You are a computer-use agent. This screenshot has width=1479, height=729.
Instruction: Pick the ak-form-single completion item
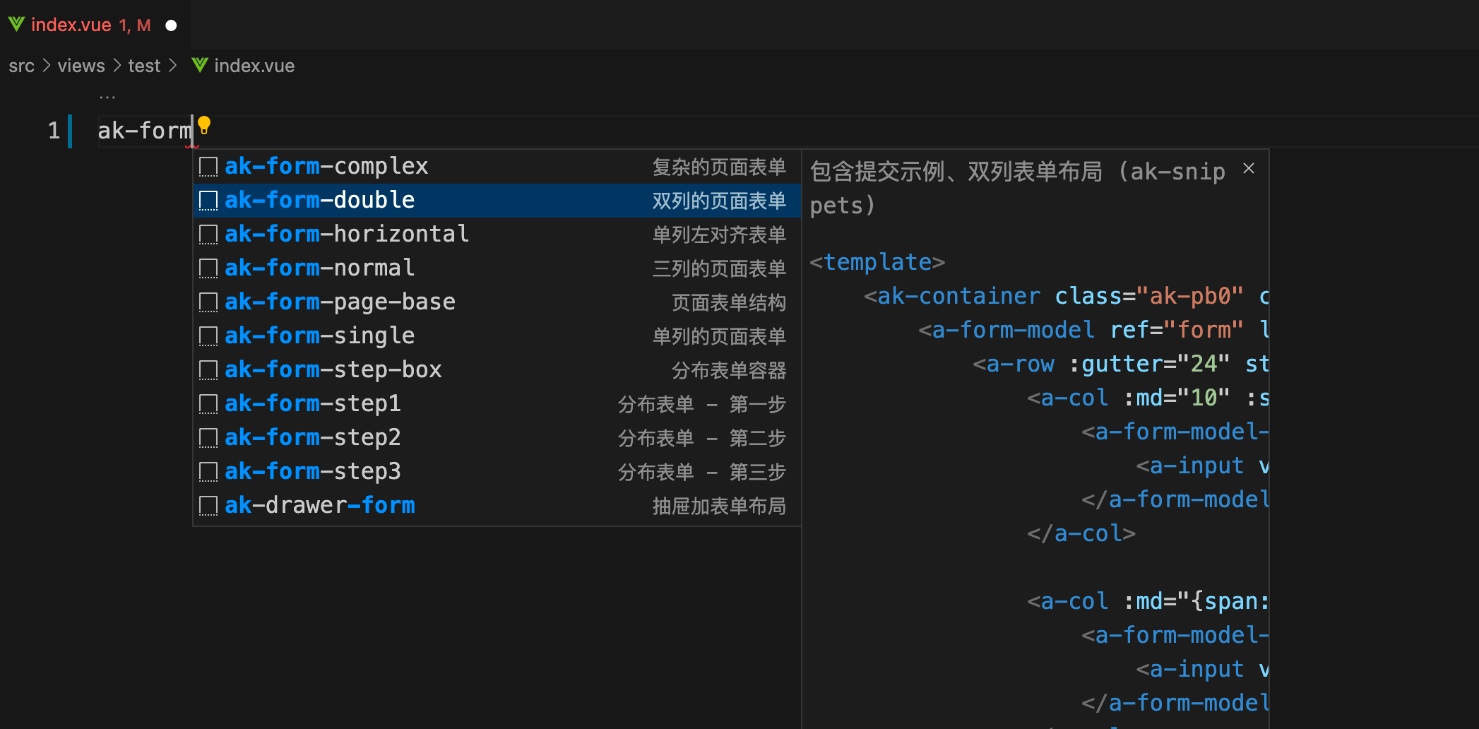coord(319,336)
